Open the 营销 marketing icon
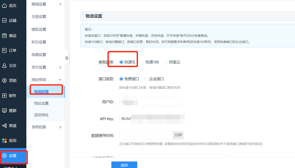The width and height of the screenshot is (295, 168). (x=4, y=80)
